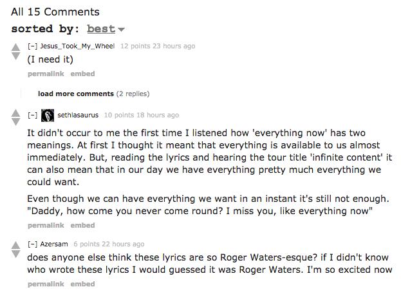
Task: Downvote Jesus_Took_My_Wheel's comment
Action: tap(15, 56)
